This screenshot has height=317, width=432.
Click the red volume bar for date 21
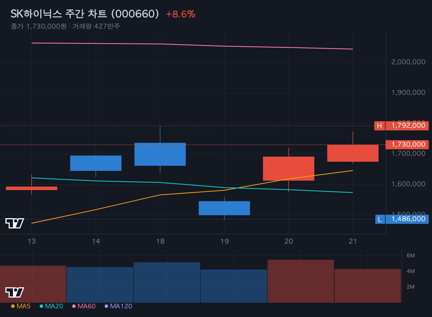coord(368,286)
